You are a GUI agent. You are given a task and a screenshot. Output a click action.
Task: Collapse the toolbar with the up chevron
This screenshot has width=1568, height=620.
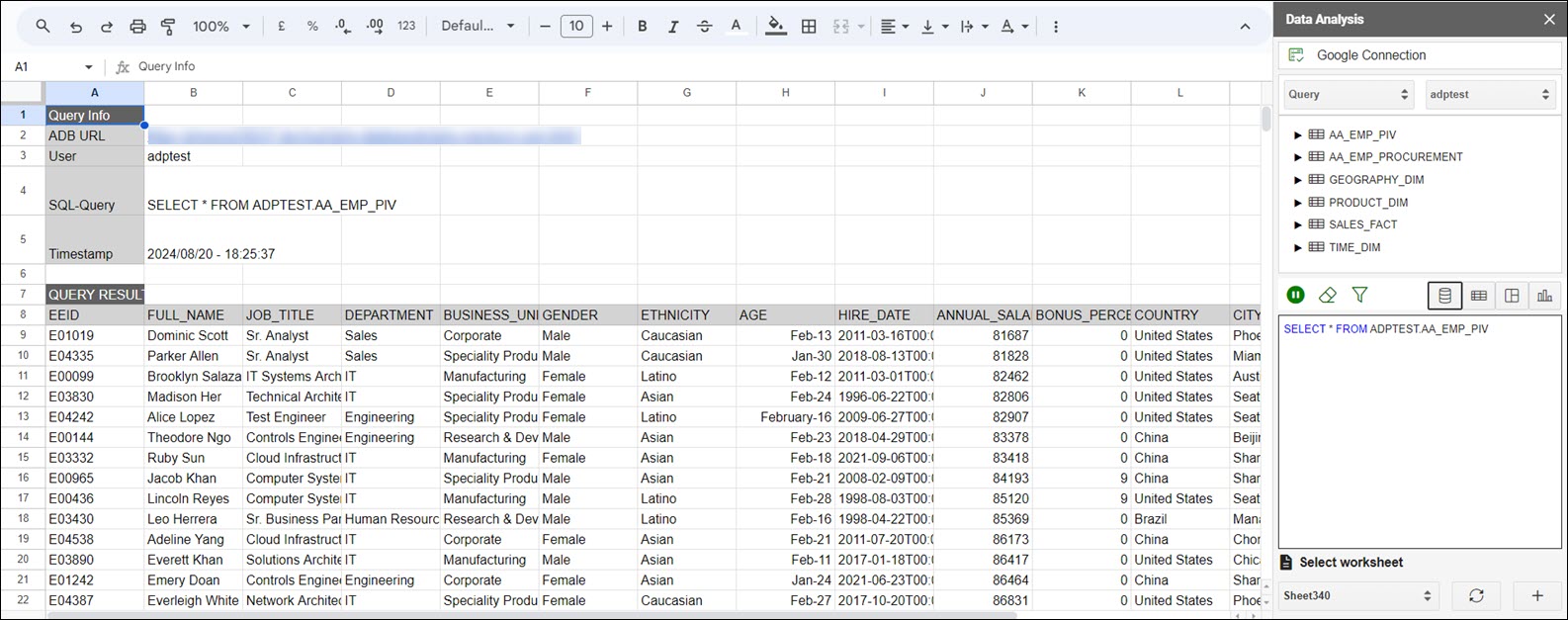coord(1246,27)
